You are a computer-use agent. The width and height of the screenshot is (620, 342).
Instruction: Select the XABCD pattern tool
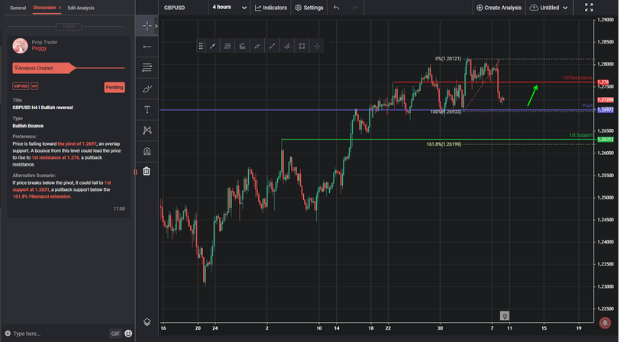[147, 130]
